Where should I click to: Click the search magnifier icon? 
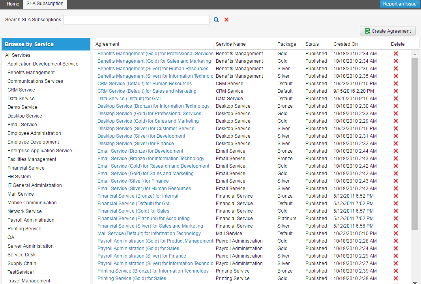[x=216, y=20]
